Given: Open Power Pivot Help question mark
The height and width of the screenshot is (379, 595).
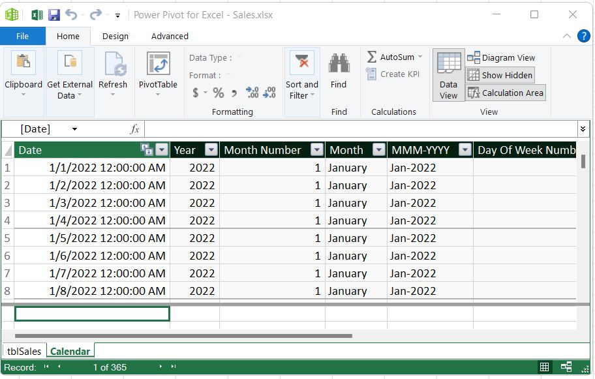Looking at the screenshot, I should tap(584, 36).
